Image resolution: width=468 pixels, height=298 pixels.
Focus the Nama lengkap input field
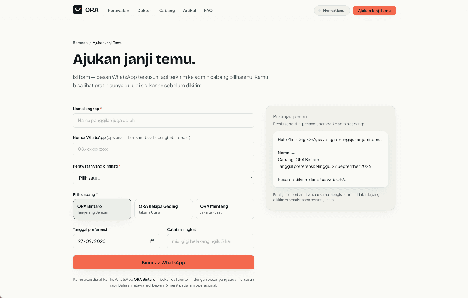pyautogui.click(x=163, y=121)
